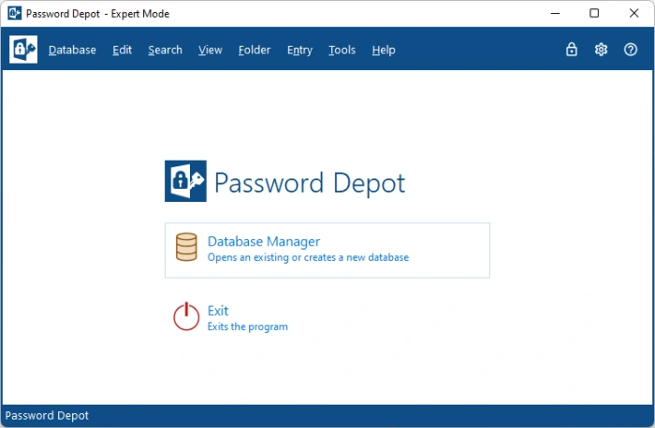Open options via the gear icon
The width and height of the screenshot is (655, 428).
(601, 50)
